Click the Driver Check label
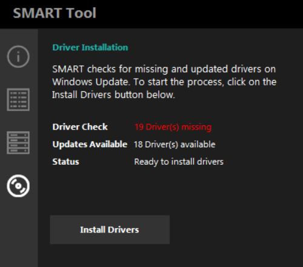Viewport: 303px width, 267px height. pos(80,127)
